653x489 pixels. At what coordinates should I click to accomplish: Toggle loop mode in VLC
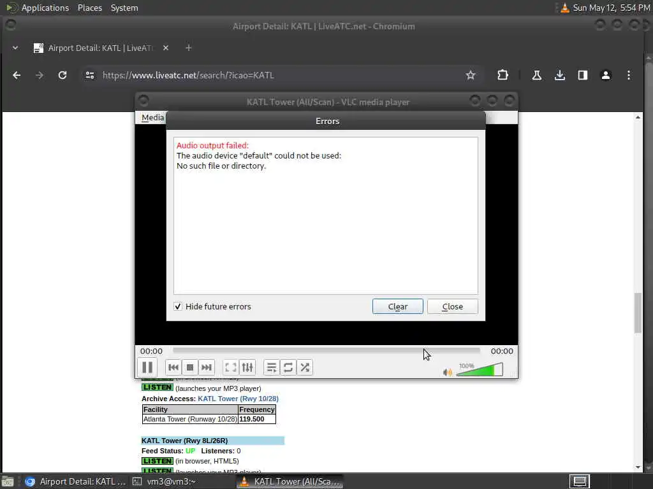click(x=288, y=367)
